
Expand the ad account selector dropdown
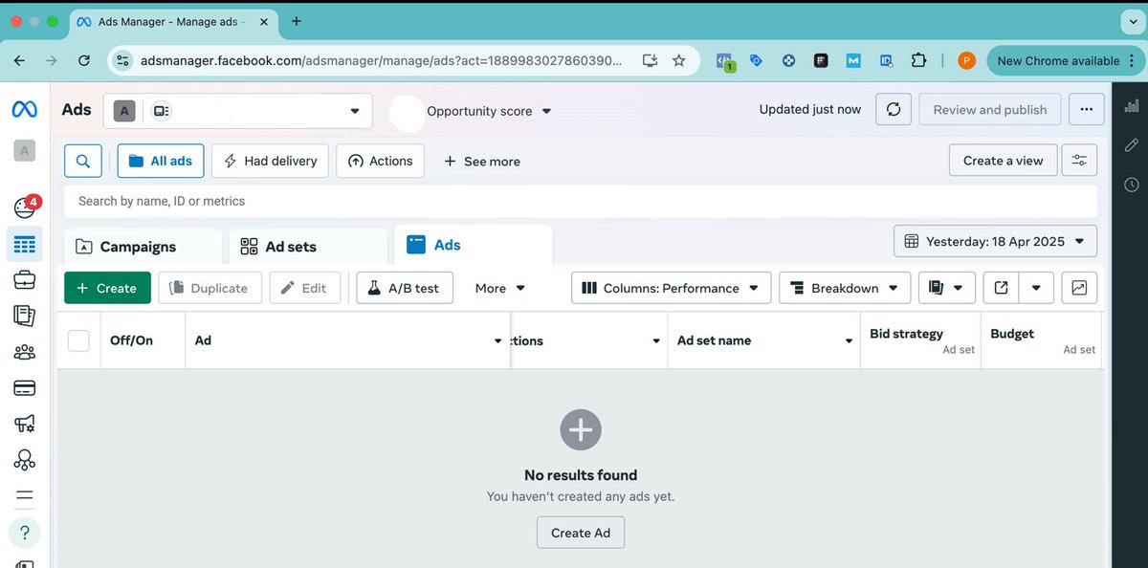[238, 110]
